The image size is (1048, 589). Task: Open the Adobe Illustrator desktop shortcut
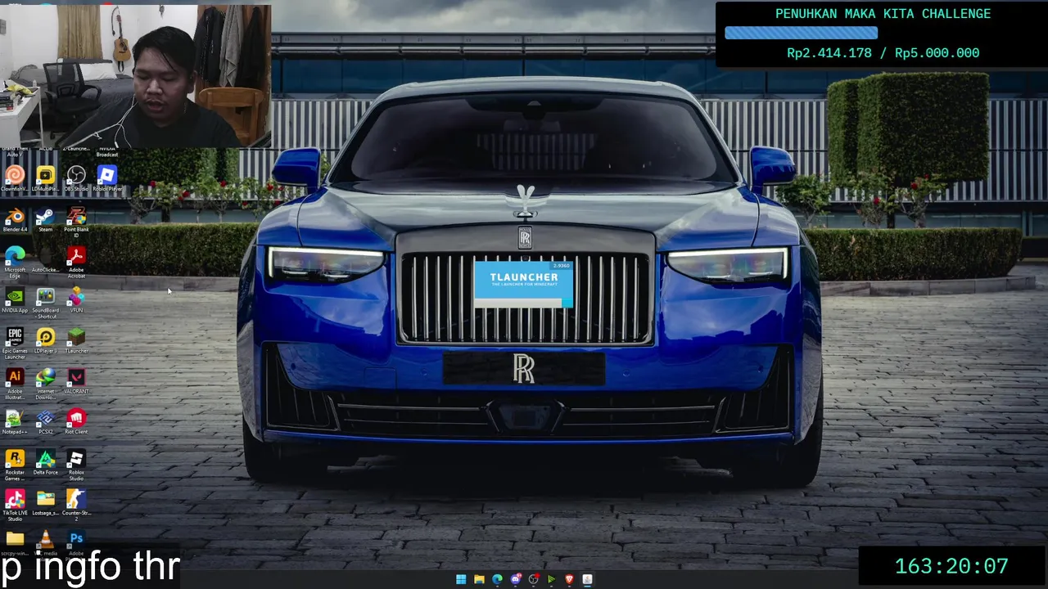[x=15, y=384]
